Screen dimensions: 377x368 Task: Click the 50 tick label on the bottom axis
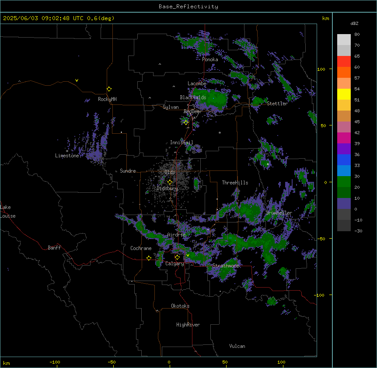(x=225, y=362)
